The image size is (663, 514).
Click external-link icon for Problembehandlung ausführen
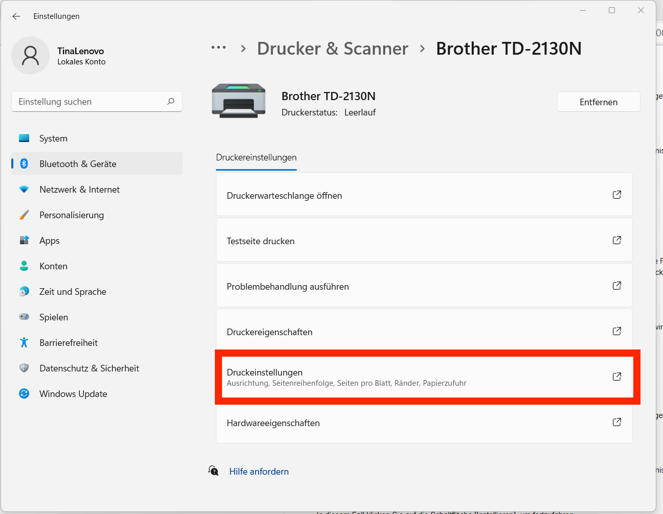tap(617, 286)
